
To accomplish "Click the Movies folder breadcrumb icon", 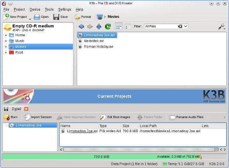I will pos(100,17).
